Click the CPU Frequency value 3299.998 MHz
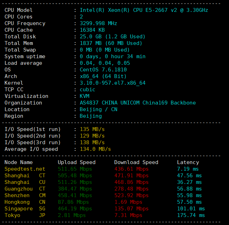The height and width of the screenshot is (225, 229). pos(98,23)
